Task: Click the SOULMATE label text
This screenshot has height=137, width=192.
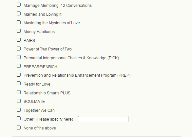Action: tap(34, 102)
